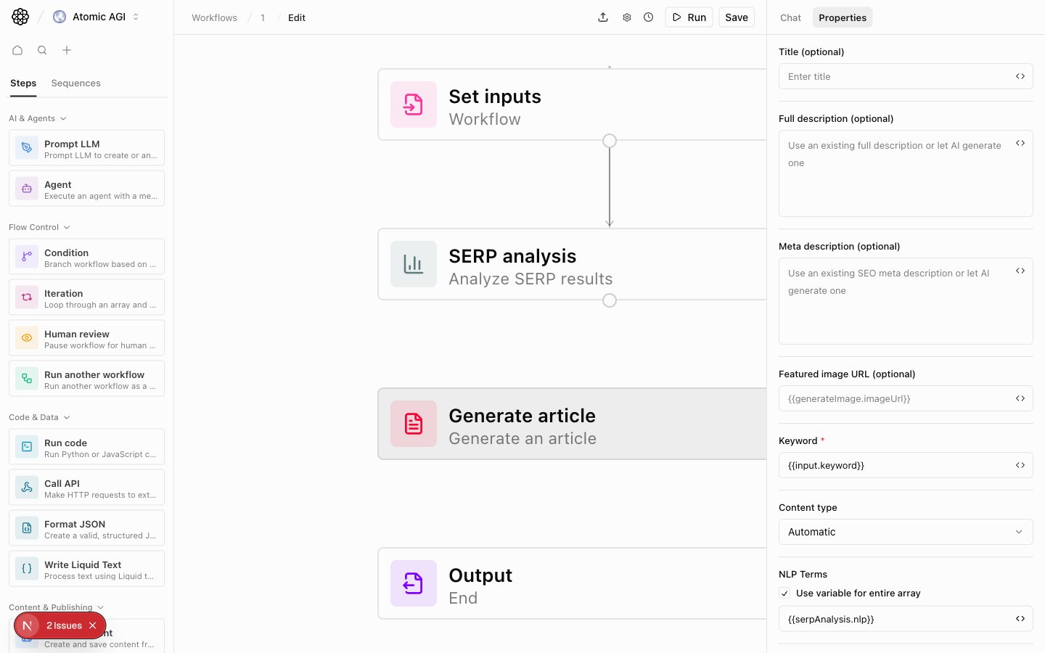Select the Output End node
Image resolution: width=1045 pixels, height=653 pixels.
tap(572, 583)
